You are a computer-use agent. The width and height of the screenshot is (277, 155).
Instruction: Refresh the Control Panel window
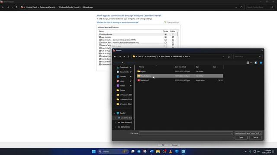tap(242, 7)
